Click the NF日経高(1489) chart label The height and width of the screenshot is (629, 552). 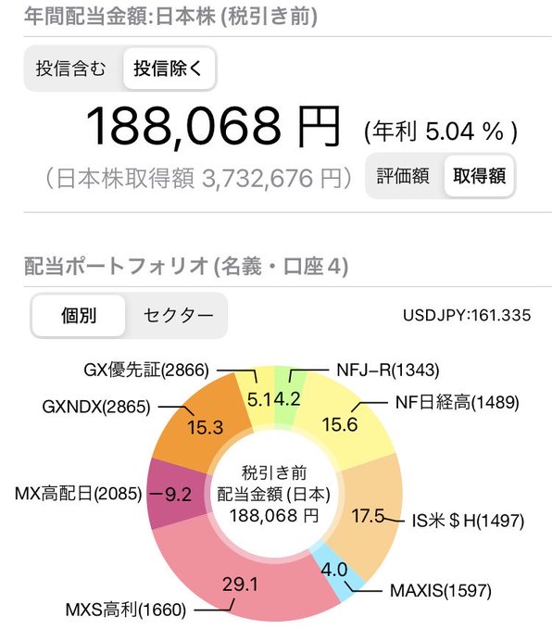[x=457, y=402]
